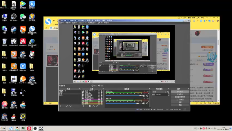Decrease transition duration with down arrow
This screenshot has height=131, width=232.
pos(168,95)
